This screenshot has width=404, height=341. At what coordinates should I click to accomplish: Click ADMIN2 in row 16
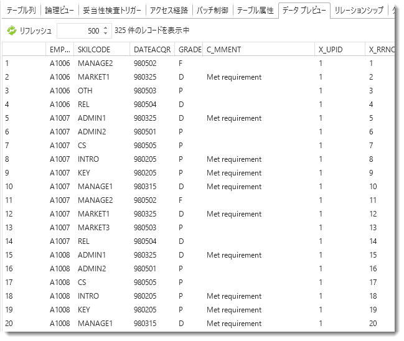92,268
